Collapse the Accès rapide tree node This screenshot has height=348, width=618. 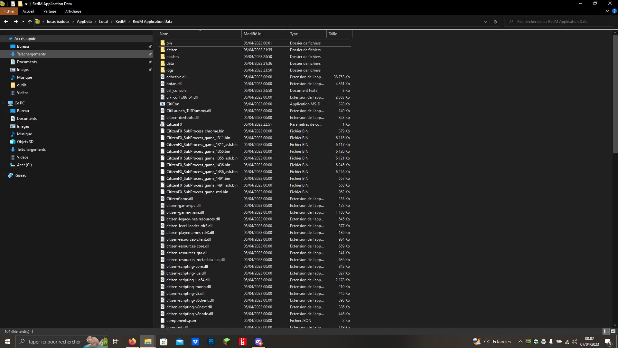[4, 39]
